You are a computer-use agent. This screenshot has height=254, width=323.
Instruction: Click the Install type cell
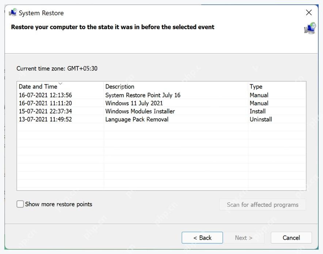(x=258, y=111)
